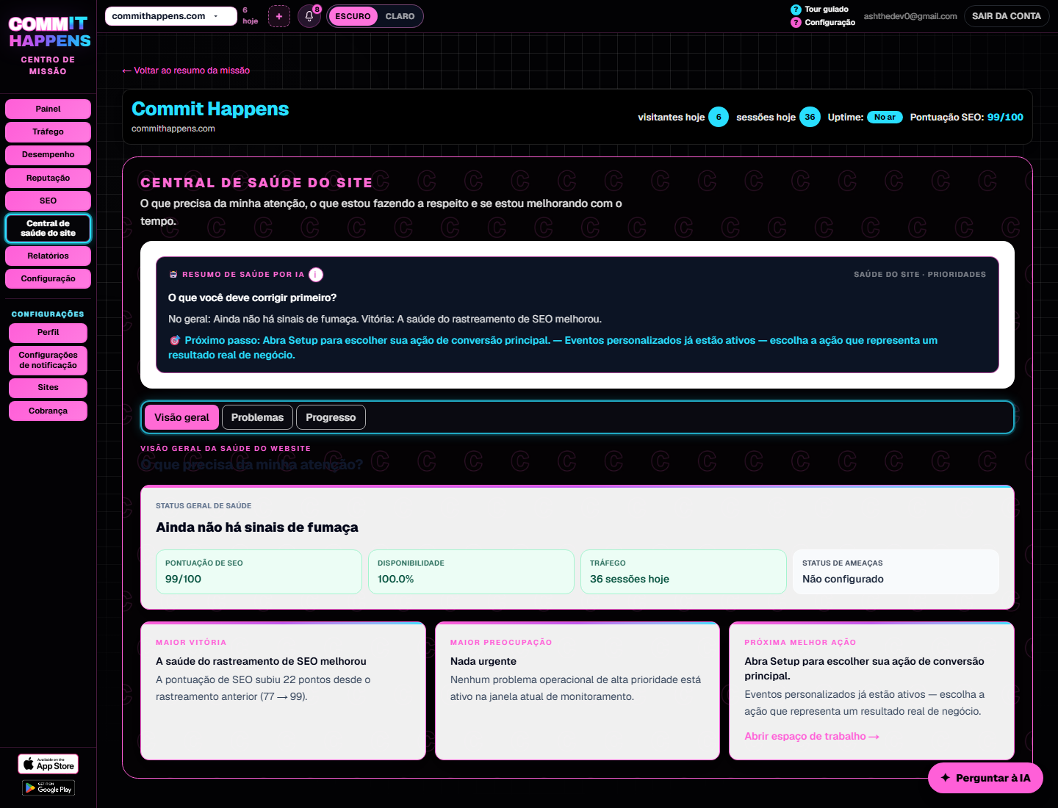Click 'Ainda não há sinais de fumaça' heading
The image size is (1058, 808).
[257, 527]
